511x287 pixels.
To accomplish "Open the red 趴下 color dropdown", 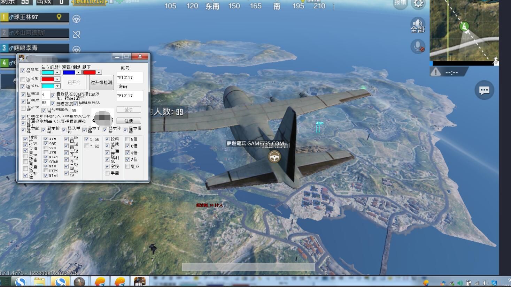I will coord(99,73).
